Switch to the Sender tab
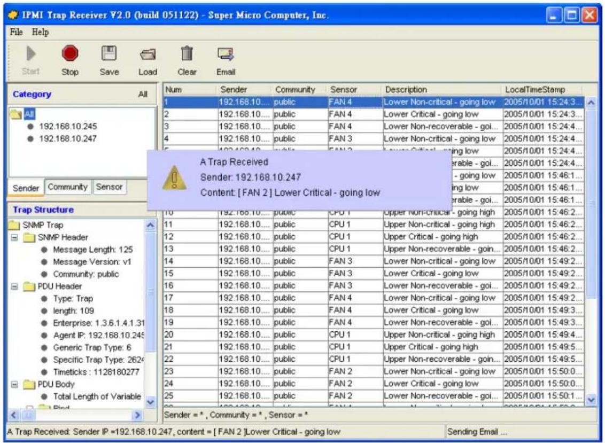 click(x=26, y=188)
